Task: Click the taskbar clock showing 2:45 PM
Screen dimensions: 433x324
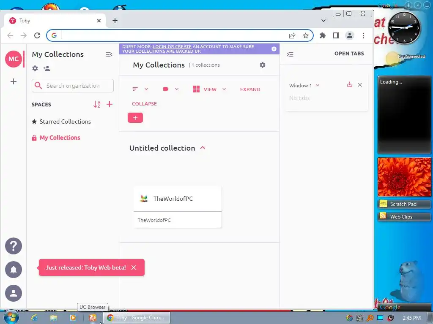Action: click(x=411, y=318)
